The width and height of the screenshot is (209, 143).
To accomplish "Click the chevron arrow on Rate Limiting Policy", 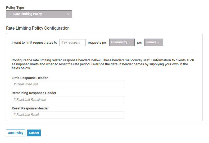I will click(x=68, y=14).
